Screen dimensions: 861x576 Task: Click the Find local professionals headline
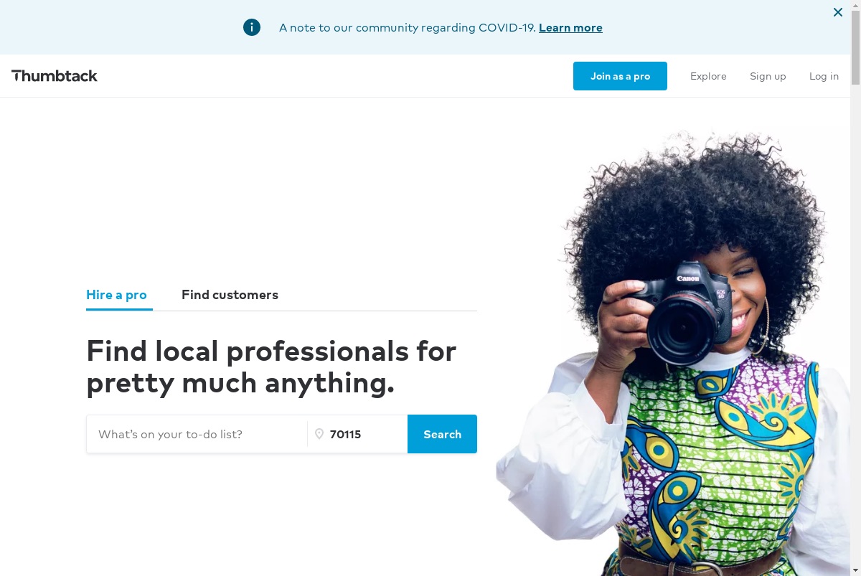point(271,367)
